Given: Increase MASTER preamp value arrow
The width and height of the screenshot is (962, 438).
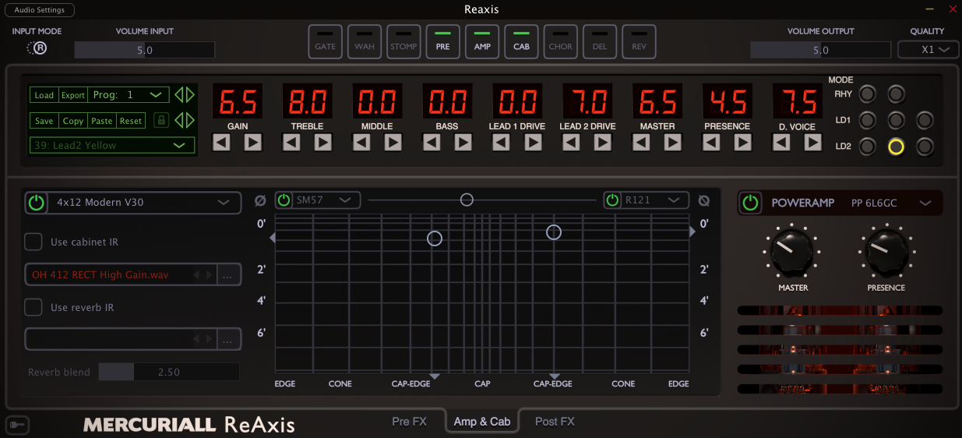Looking at the screenshot, I should [x=673, y=143].
